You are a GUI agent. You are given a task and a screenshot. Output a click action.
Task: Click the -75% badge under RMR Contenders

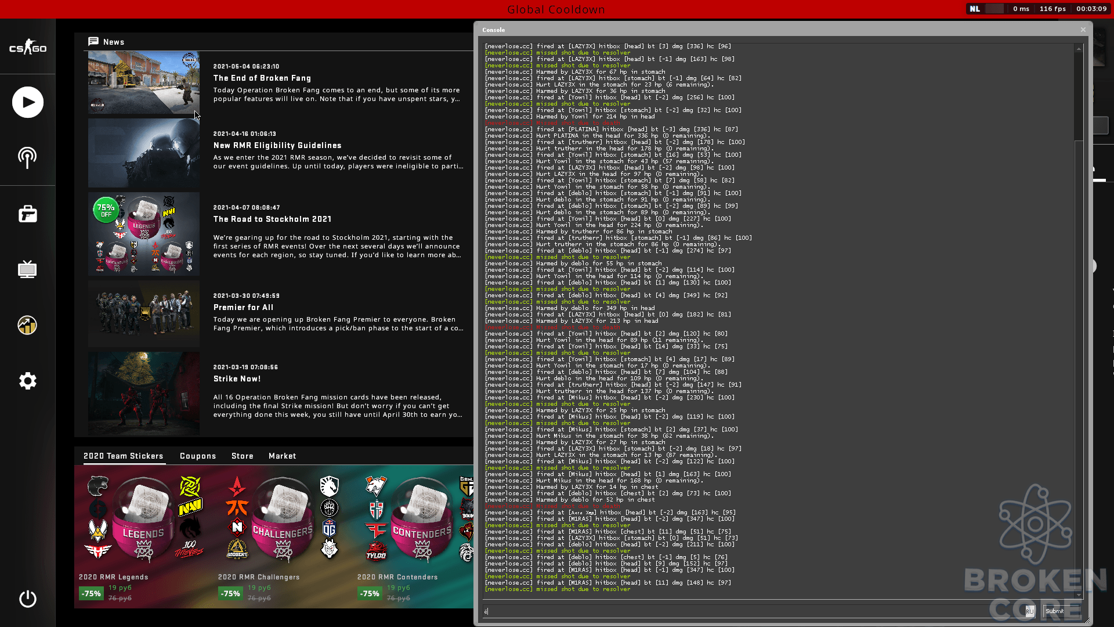click(370, 593)
